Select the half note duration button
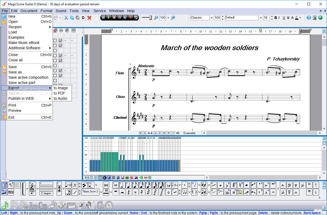The width and height of the screenshot is (327, 215). [122, 185]
